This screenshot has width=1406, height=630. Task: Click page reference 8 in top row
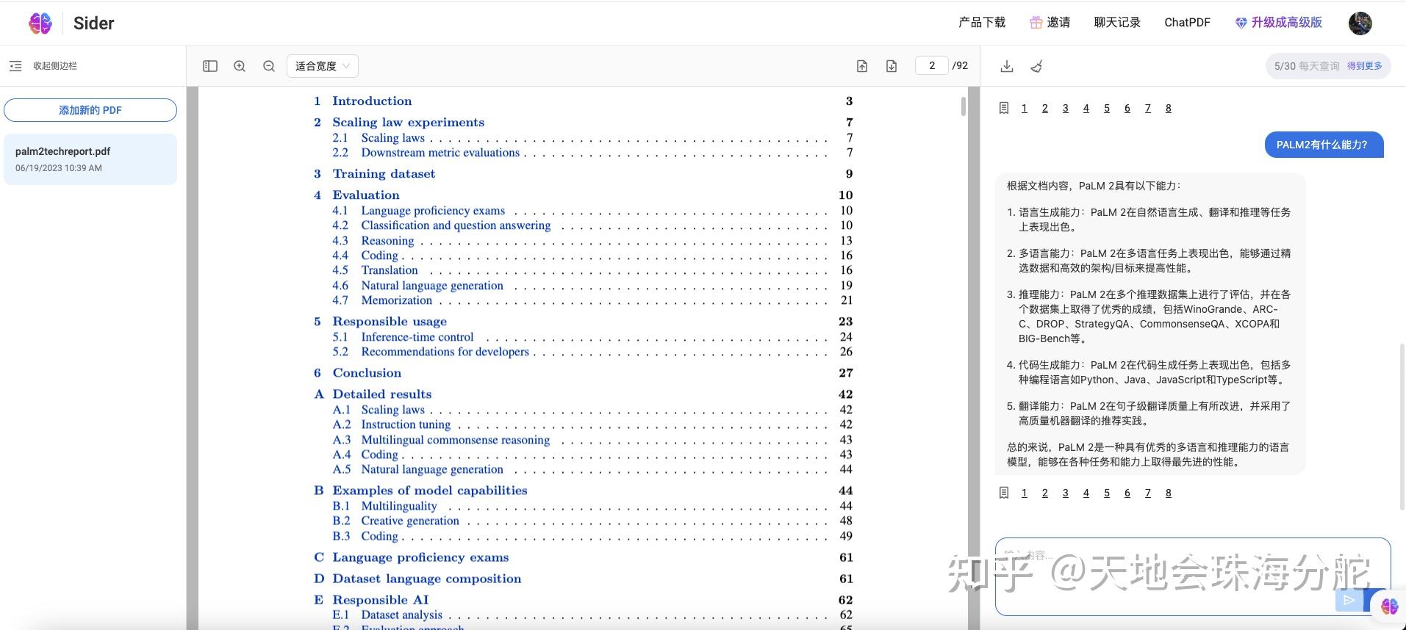click(x=1169, y=109)
